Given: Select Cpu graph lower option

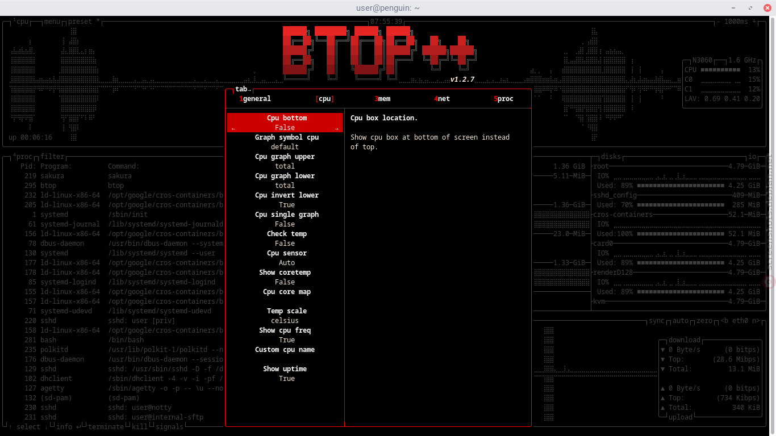Looking at the screenshot, I should (285, 181).
